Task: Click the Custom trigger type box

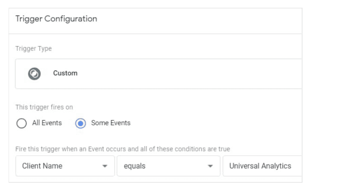Action: pos(158,73)
